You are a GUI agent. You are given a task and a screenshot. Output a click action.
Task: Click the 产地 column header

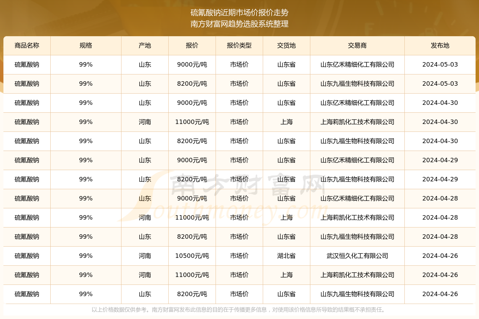point(145,45)
